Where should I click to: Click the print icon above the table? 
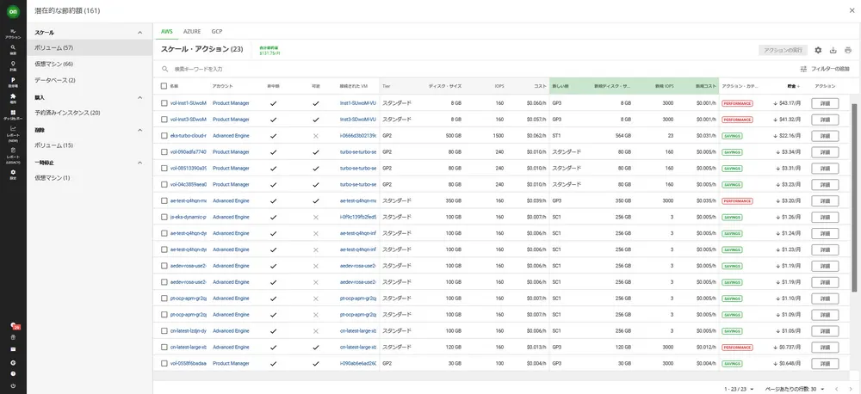click(x=847, y=51)
